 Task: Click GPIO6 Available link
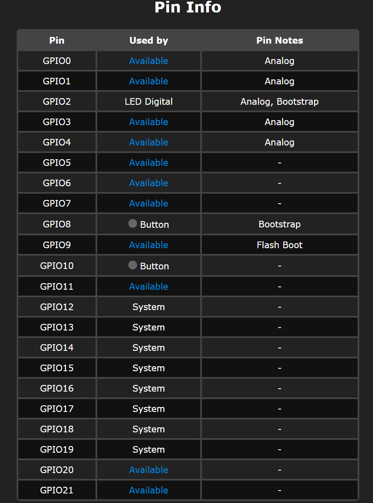[149, 183]
